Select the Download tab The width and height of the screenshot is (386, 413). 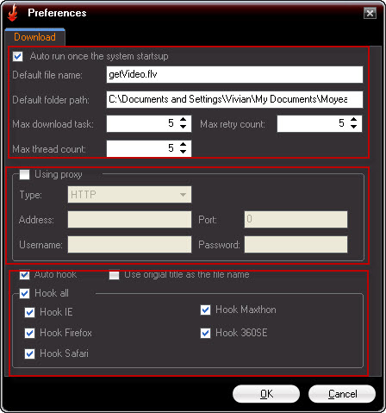point(34,37)
